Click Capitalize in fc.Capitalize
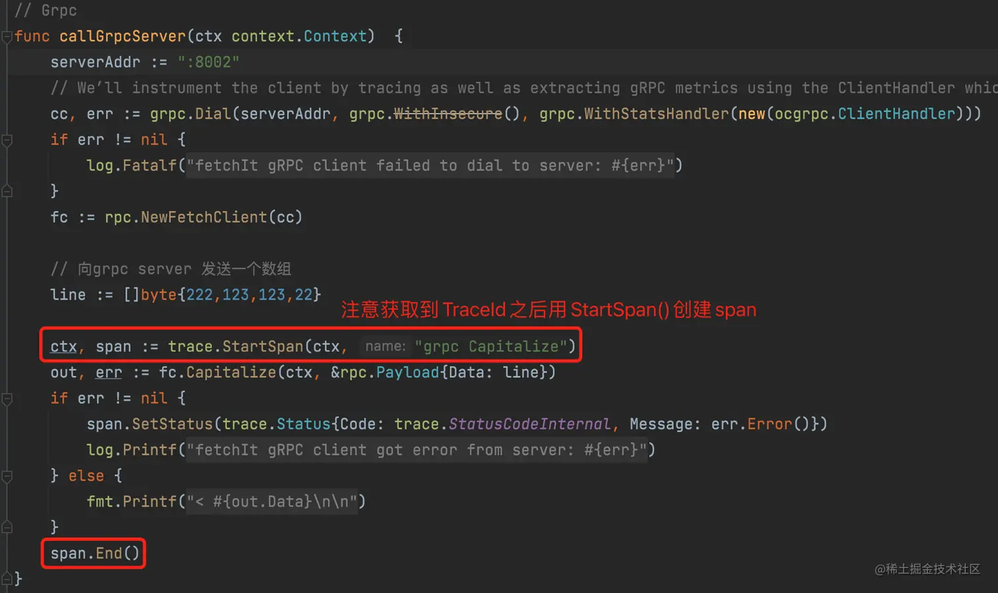998x593 pixels. coord(231,372)
